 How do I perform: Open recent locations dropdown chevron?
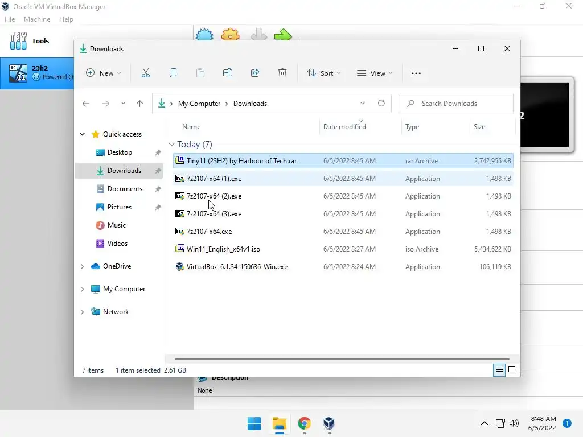click(x=123, y=104)
